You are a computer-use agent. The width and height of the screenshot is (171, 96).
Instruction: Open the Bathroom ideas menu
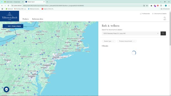[37, 19]
